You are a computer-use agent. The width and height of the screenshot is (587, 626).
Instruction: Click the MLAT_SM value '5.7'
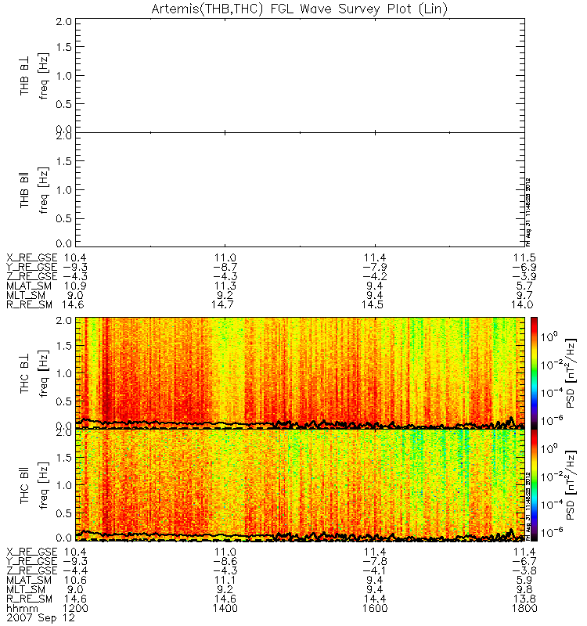pos(524,286)
